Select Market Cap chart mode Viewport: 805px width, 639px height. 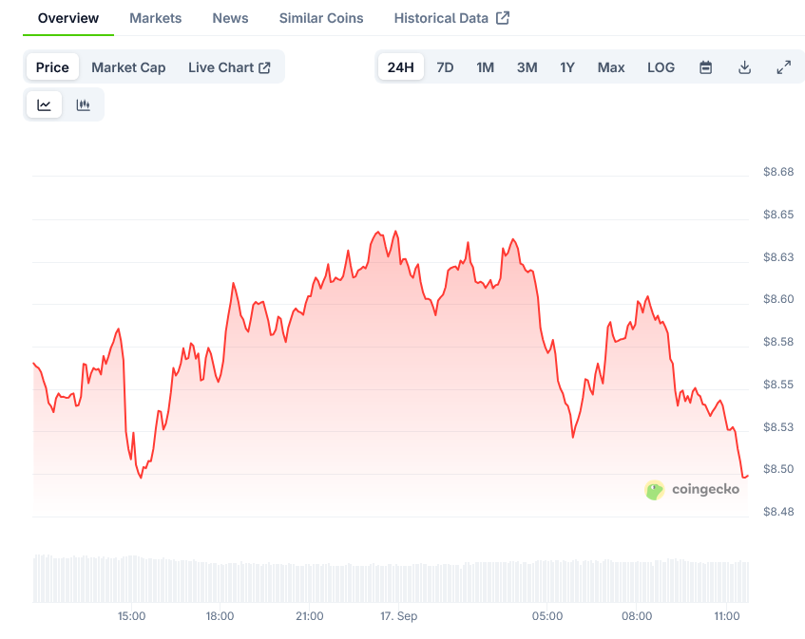pos(128,67)
